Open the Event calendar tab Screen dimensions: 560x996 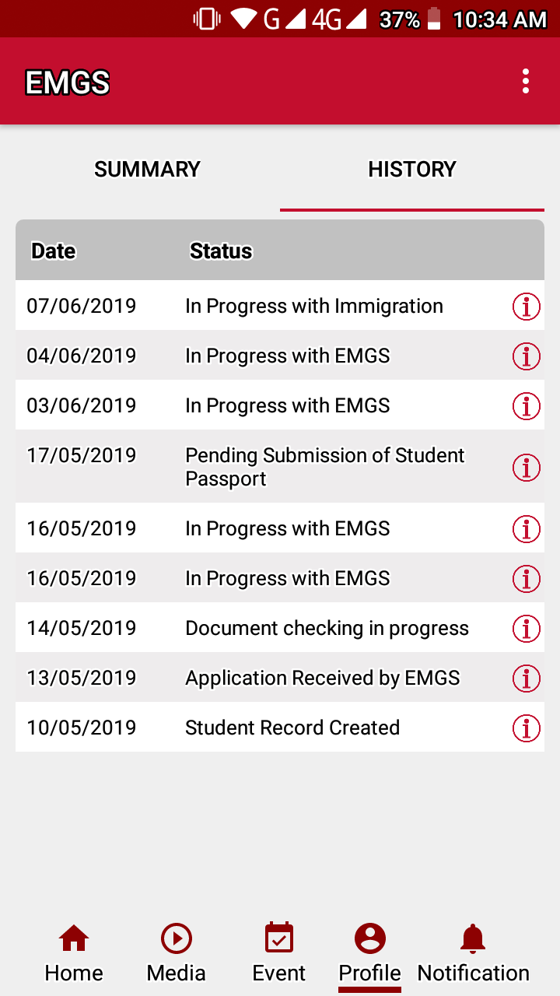tap(279, 953)
